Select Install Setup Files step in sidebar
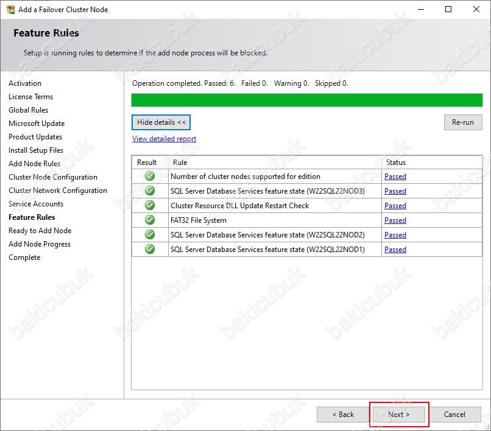The width and height of the screenshot is (491, 431). (x=36, y=150)
